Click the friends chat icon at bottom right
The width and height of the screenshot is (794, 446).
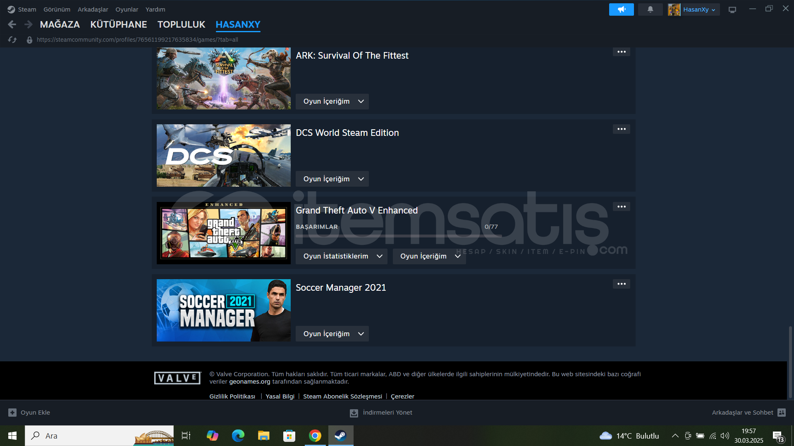pyautogui.click(x=782, y=413)
